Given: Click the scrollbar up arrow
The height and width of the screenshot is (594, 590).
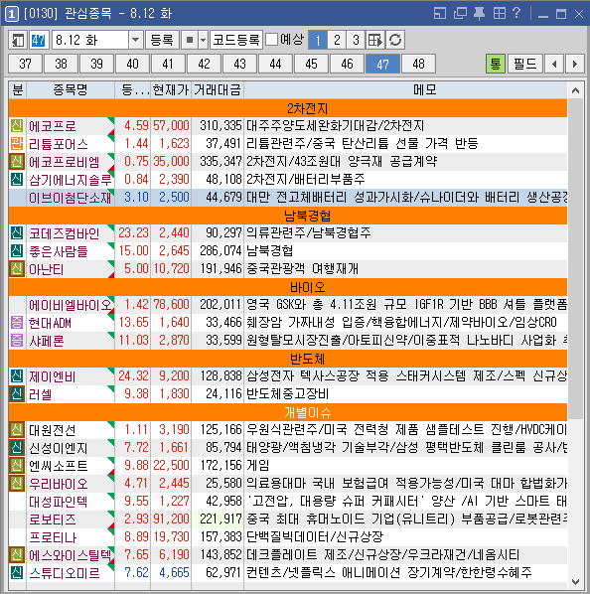Looking at the screenshot, I should tap(576, 90).
